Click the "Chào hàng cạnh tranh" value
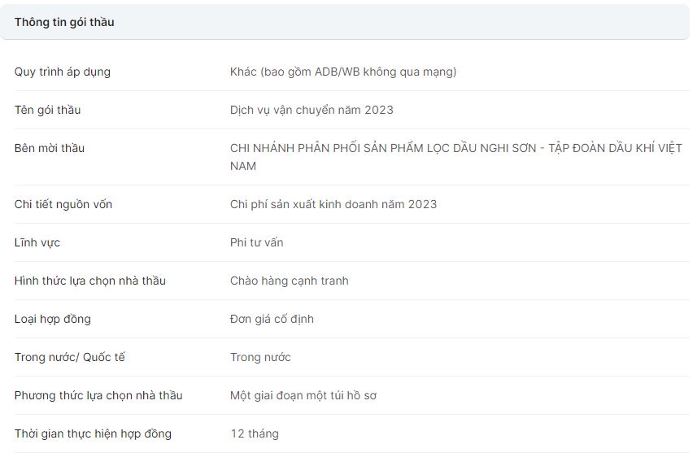697x466 pixels. tap(290, 281)
